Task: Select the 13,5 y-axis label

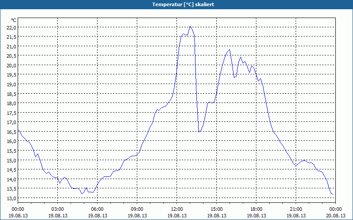Action: [x=12, y=189]
